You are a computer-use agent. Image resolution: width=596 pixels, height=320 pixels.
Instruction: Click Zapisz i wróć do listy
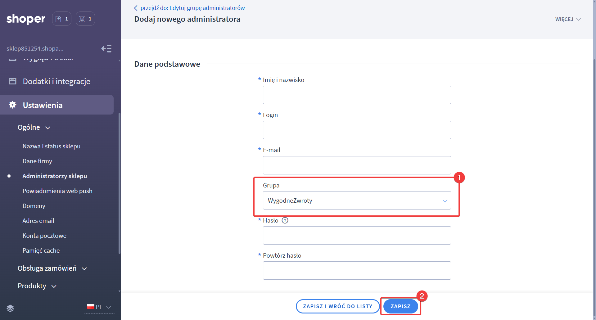click(337, 306)
